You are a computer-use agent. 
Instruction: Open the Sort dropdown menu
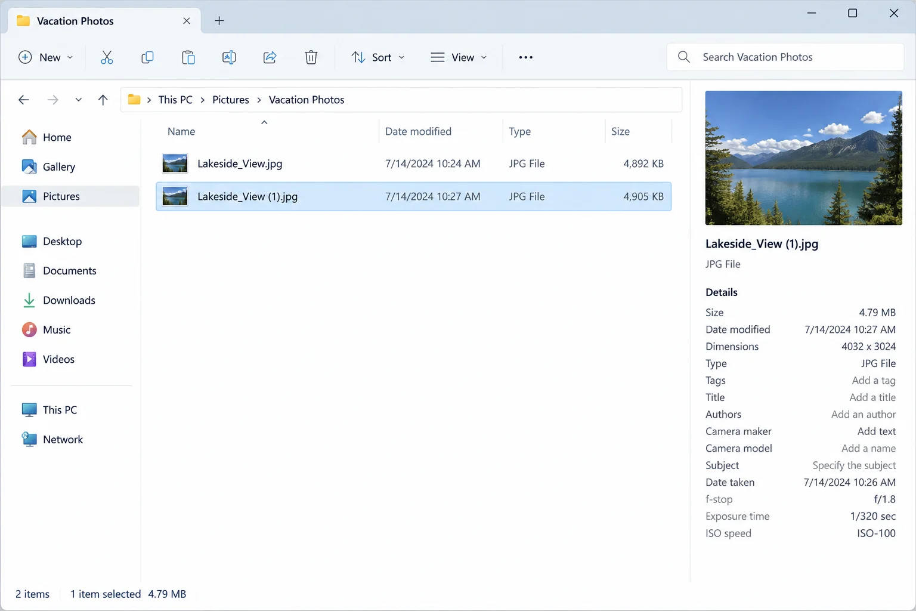[378, 57]
